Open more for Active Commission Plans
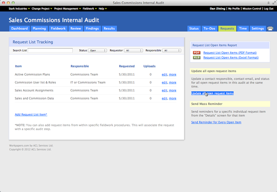The width and height of the screenshot is (277, 192). point(173,75)
